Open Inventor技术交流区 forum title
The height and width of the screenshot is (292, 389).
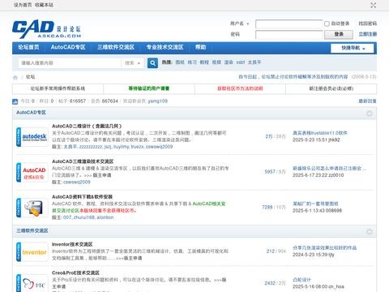pyautogui.click(x=72, y=245)
